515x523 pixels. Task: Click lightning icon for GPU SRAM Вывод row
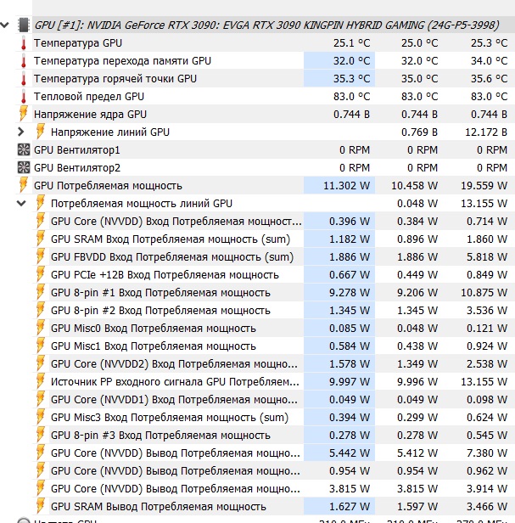(x=41, y=506)
